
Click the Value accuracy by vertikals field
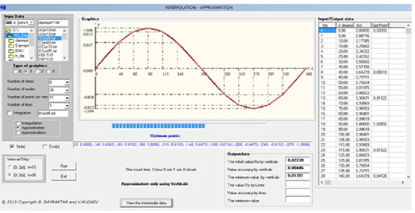point(298,168)
